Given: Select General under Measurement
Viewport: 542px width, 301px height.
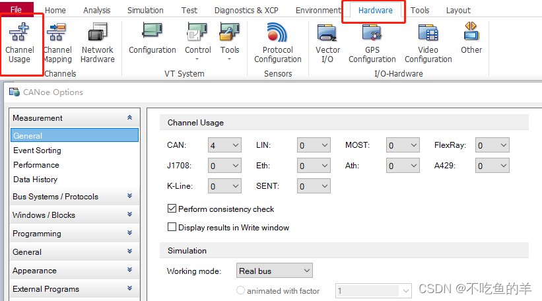Looking at the screenshot, I should (x=75, y=135).
